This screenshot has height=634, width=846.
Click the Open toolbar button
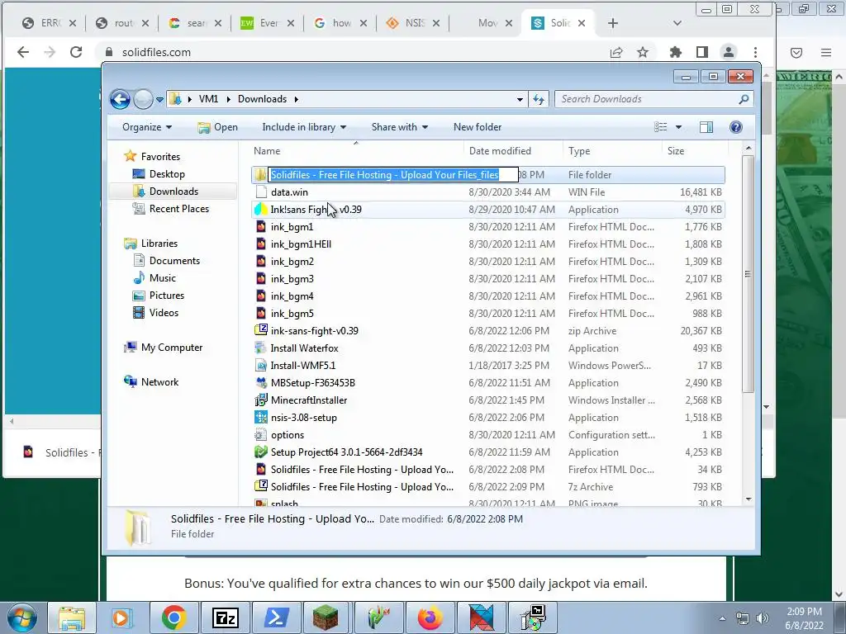coord(217,127)
